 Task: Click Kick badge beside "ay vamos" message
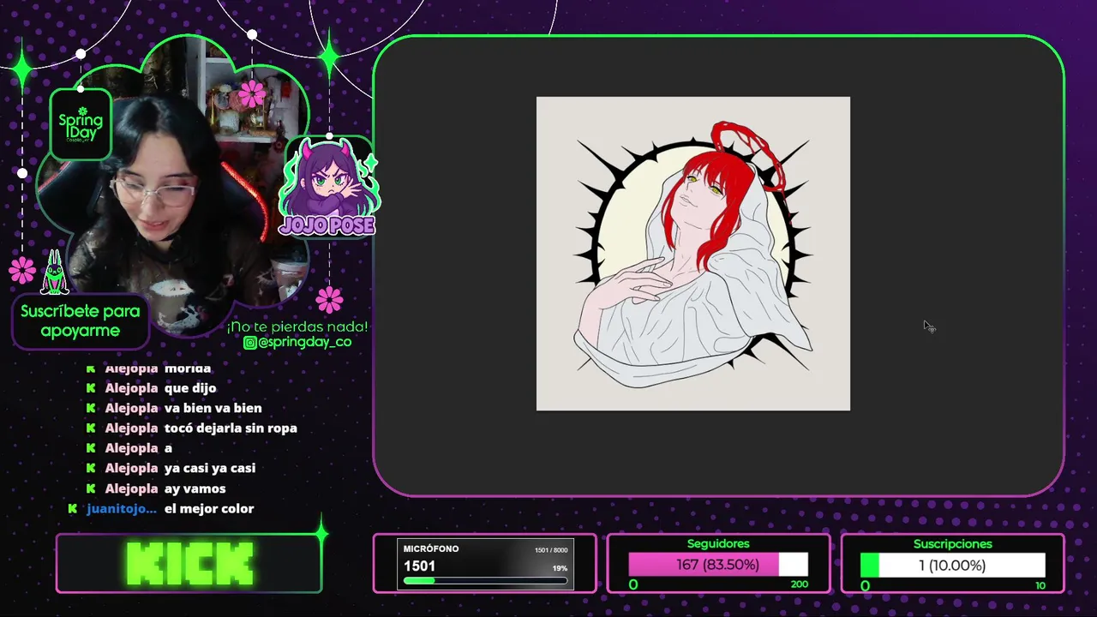point(91,488)
